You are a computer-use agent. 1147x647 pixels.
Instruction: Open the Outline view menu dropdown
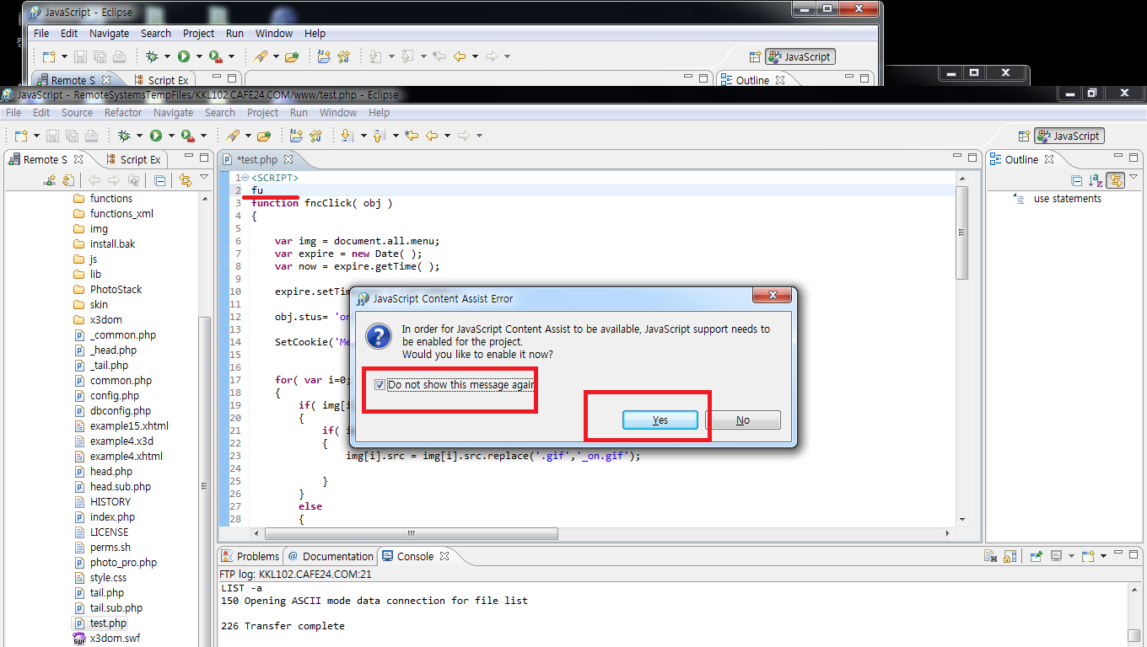click(x=1134, y=178)
